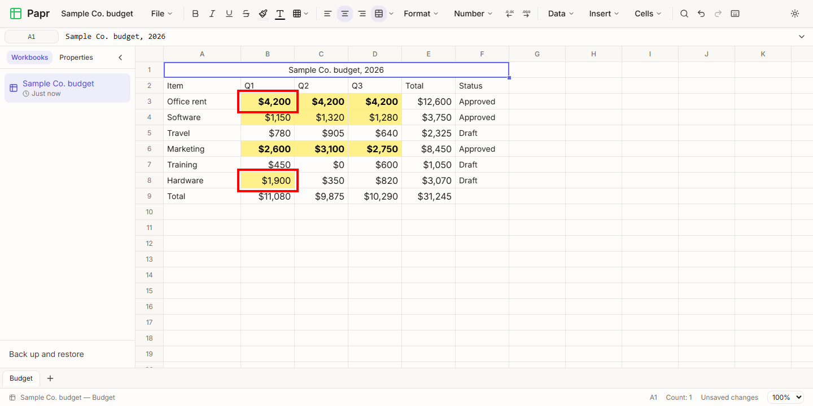Viewport: 813px width, 406px height.
Task: Click the formula bar input
Action: coord(428,37)
